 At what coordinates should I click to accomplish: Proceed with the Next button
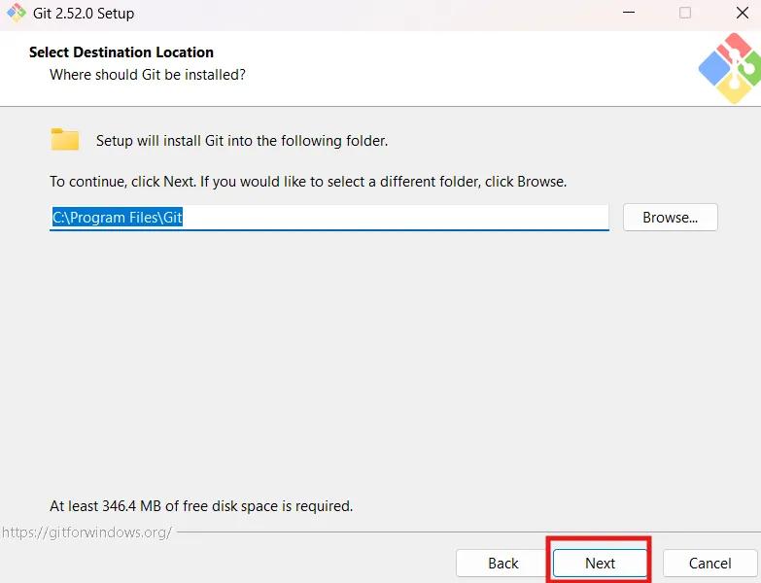click(600, 564)
